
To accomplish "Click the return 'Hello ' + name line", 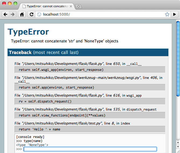I will pyautogui.click(x=90, y=129).
